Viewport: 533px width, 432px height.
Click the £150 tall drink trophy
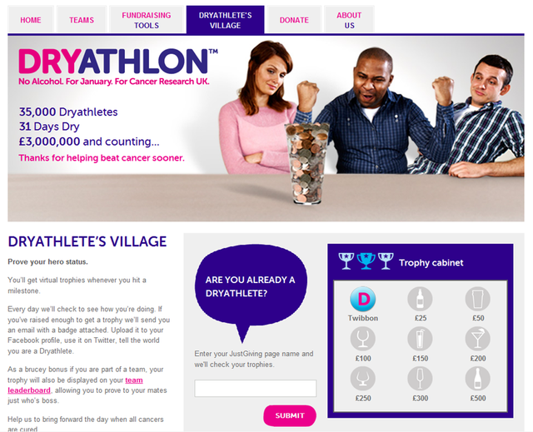420,339
